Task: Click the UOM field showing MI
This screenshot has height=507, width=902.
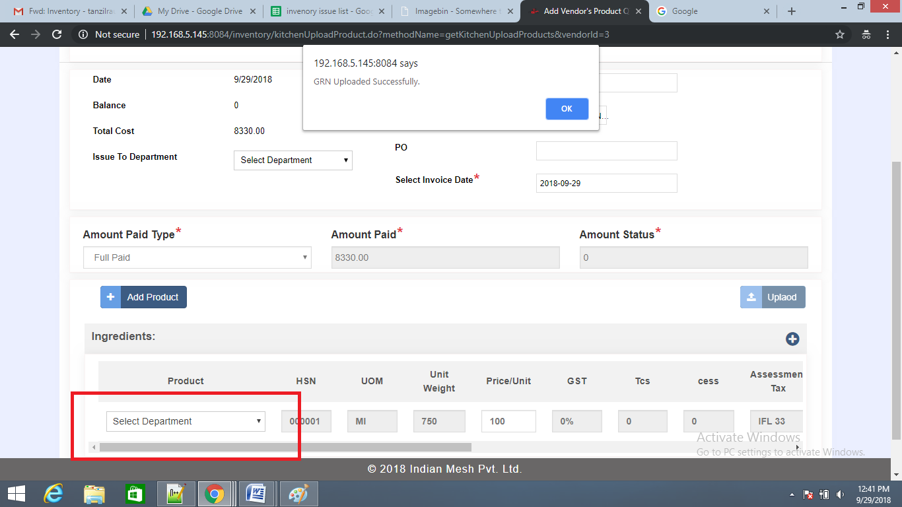Action: coord(372,421)
